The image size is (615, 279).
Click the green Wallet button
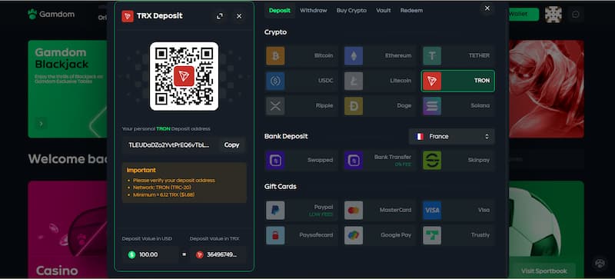pyautogui.click(x=524, y=15)
